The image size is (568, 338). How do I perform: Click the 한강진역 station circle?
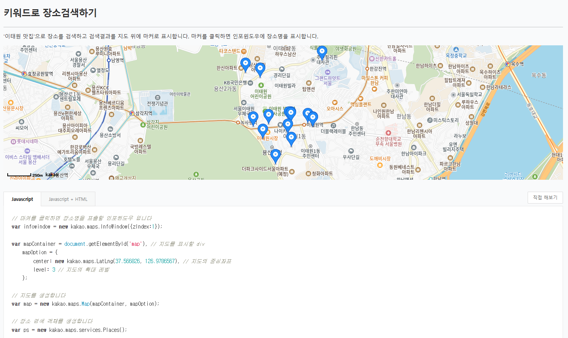(x=367, y=69)
